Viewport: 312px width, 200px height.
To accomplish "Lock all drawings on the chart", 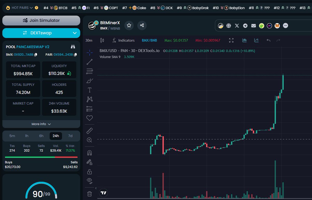I will 89,171.
